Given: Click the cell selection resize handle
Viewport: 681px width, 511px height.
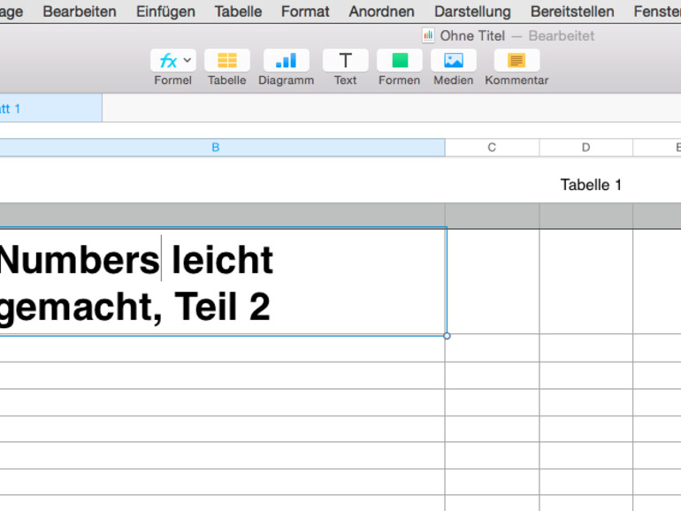Looking at the screenshot, I should coord(447,336).
